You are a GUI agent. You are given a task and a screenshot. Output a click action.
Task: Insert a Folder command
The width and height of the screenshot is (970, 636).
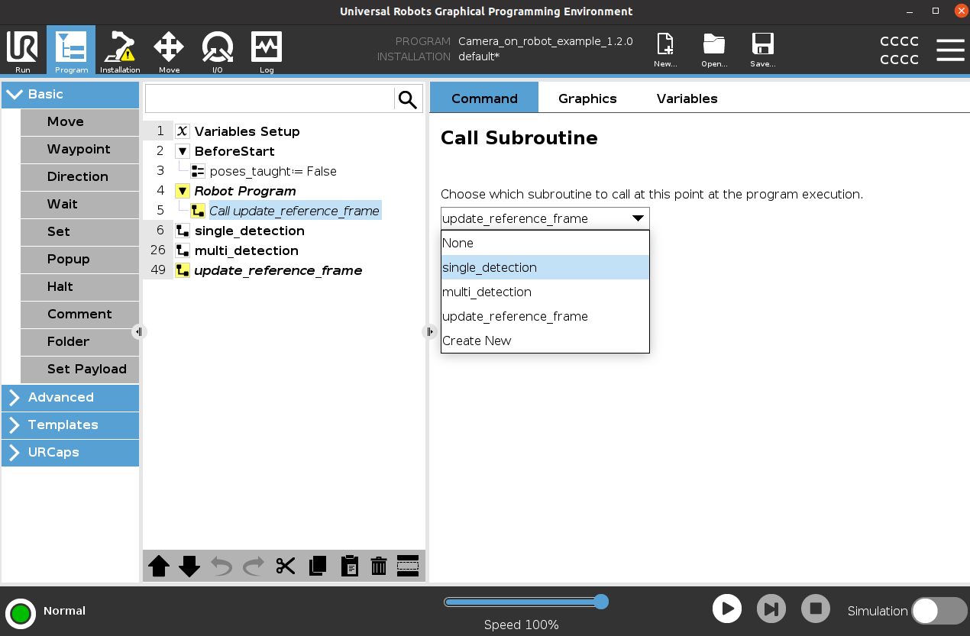click(x=79, y=342)
